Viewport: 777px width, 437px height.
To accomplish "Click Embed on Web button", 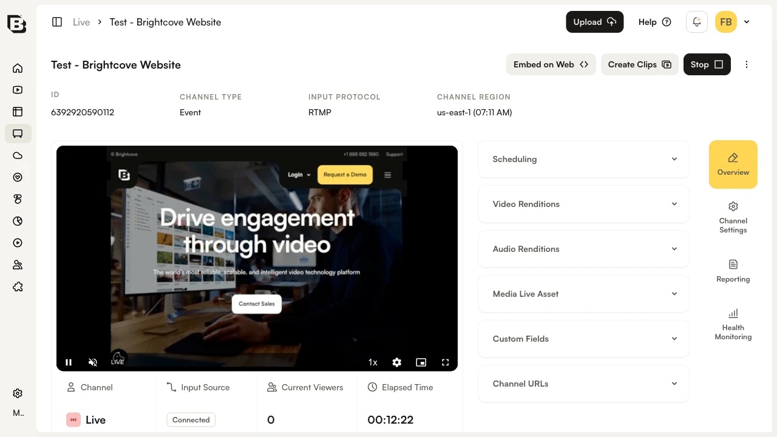I will point(551,64).
